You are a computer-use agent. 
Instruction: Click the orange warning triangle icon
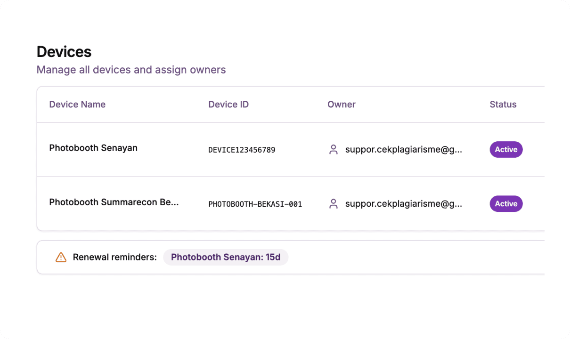[61, 258]
